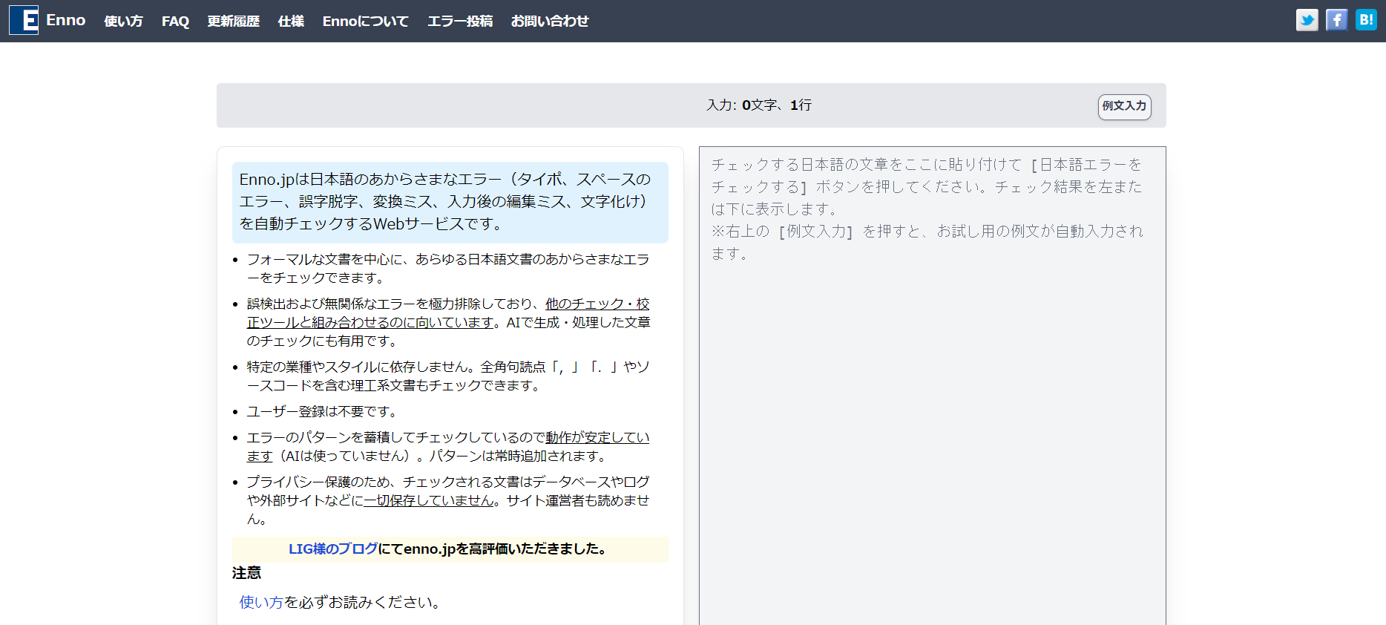Screen dimensions: 1386x625
Task: Open Ennoについて page
Action: (x=366, y=21)
